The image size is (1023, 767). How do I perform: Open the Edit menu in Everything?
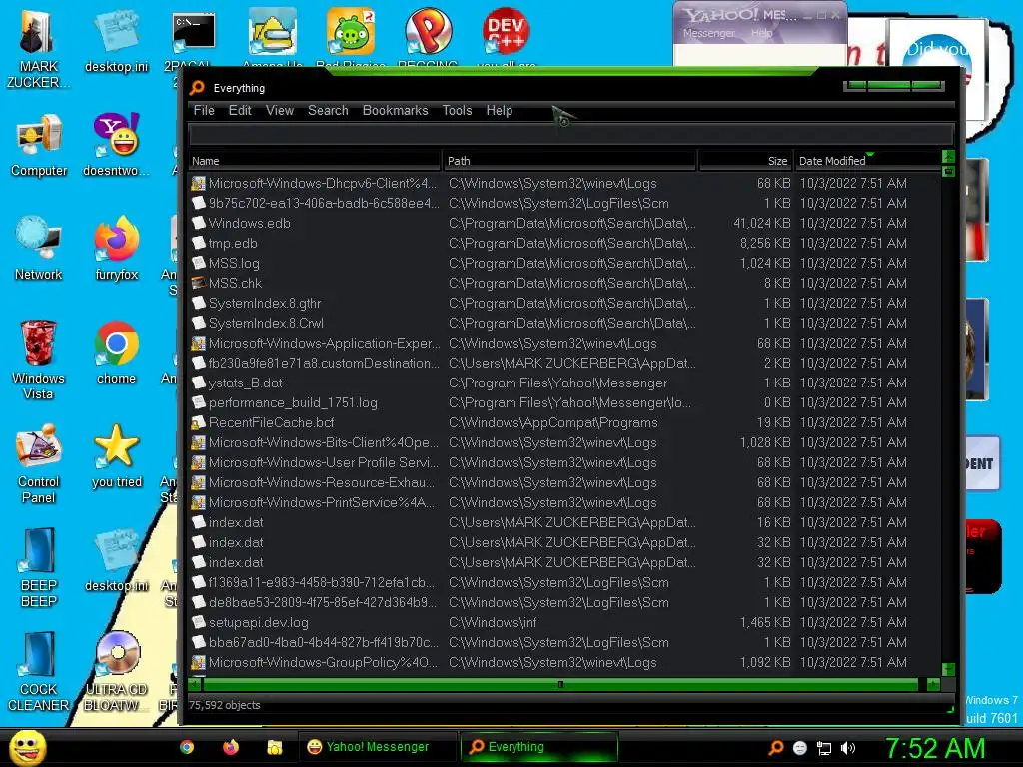pyautogui.click(x=240, y=110)
